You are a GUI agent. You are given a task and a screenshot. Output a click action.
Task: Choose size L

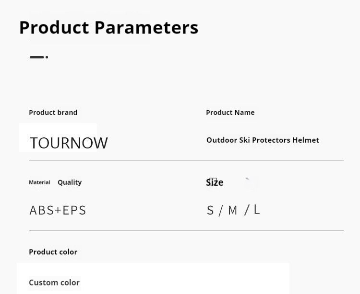point(257,210)
